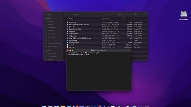Viewport: 191px width, 107px height.
Task: Open the Finder group-by menu
Action: pos(120,15)
